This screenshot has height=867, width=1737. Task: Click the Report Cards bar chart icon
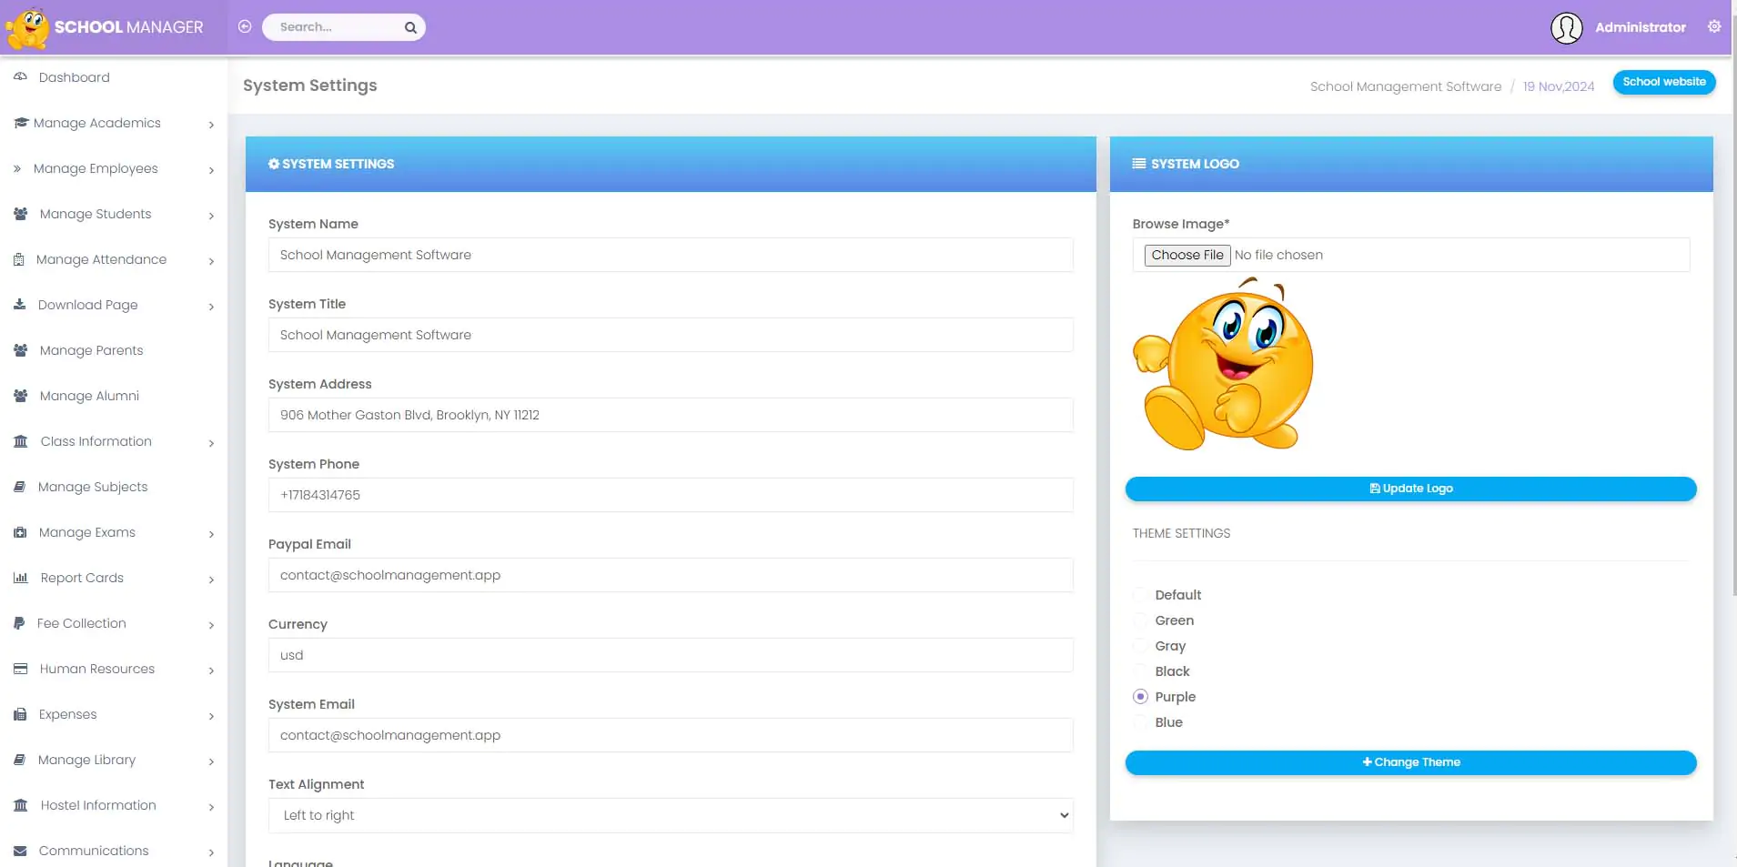coord(20,578)
